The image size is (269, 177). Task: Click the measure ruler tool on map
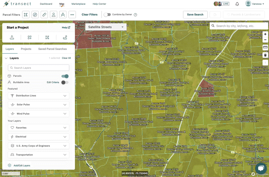pos(265,47)
